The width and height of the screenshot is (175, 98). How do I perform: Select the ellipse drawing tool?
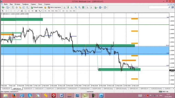pyautogui.click(x=36, y=11)
